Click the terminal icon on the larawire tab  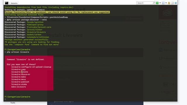pyautogui.click(x=6, y=3)
